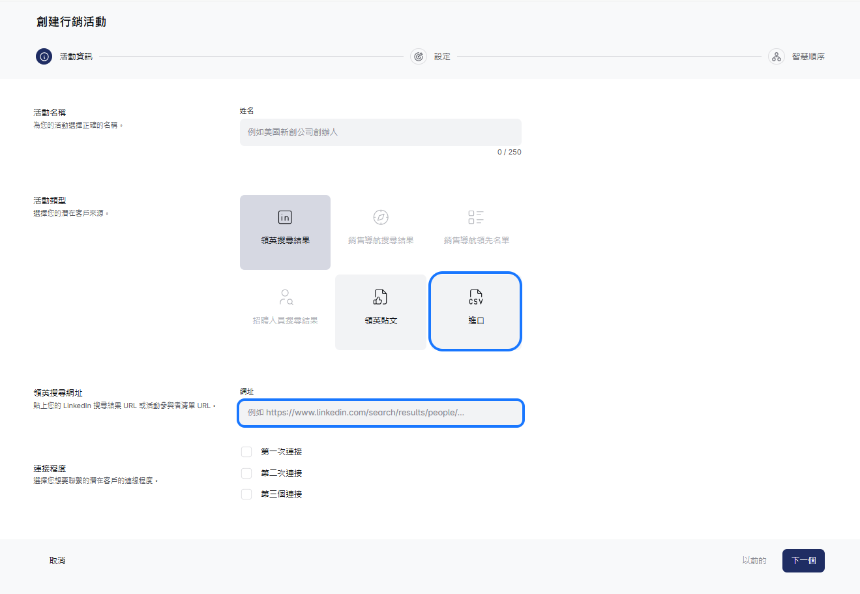The height and width of the screenshot is (594, 860).
Task: Enable the 第一次連接 checkbox
Action: [246, 452]
